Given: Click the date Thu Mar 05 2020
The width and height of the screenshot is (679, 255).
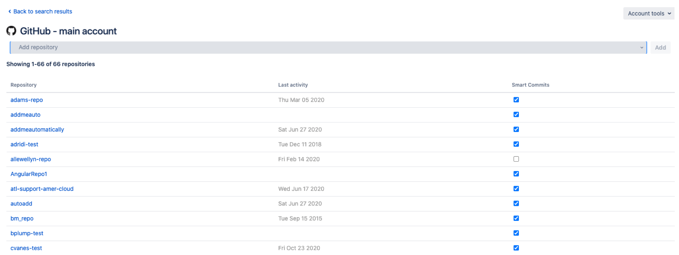Looking at the screenshot, I should click(x=301, y=100).
